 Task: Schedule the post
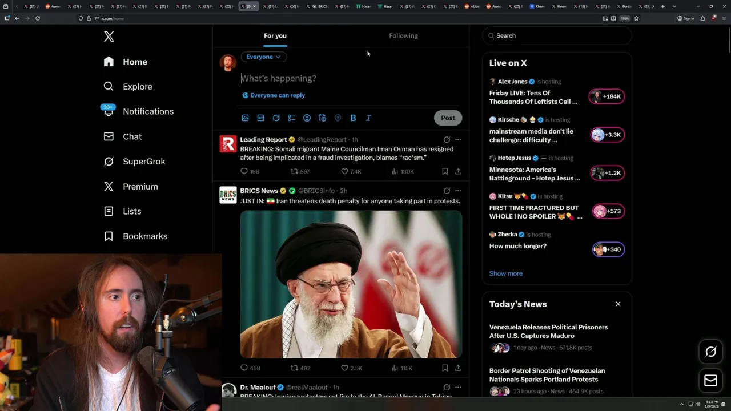pos(322,118)
